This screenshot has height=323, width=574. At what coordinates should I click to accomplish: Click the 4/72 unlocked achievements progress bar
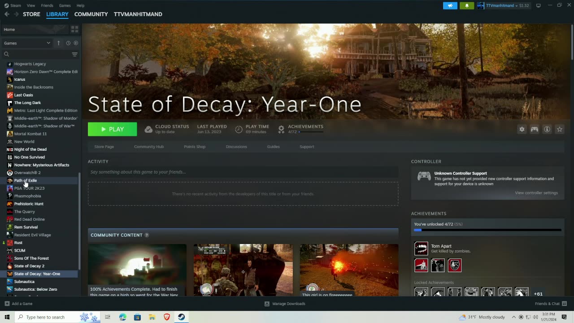(x=487, y=230)
